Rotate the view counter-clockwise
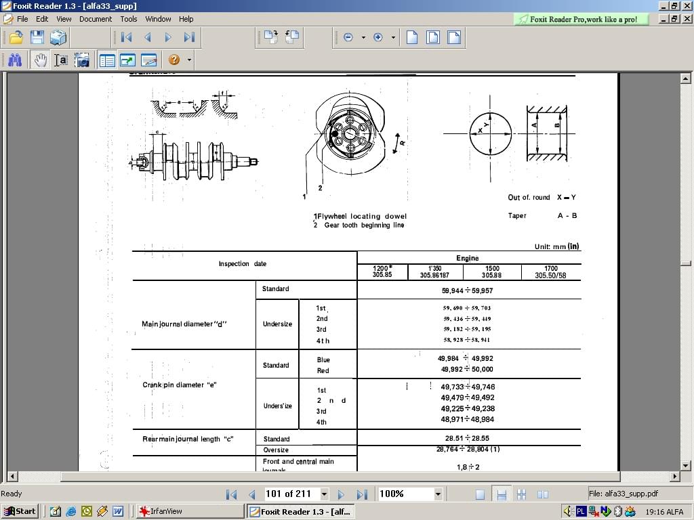 (x=292, y=37)
